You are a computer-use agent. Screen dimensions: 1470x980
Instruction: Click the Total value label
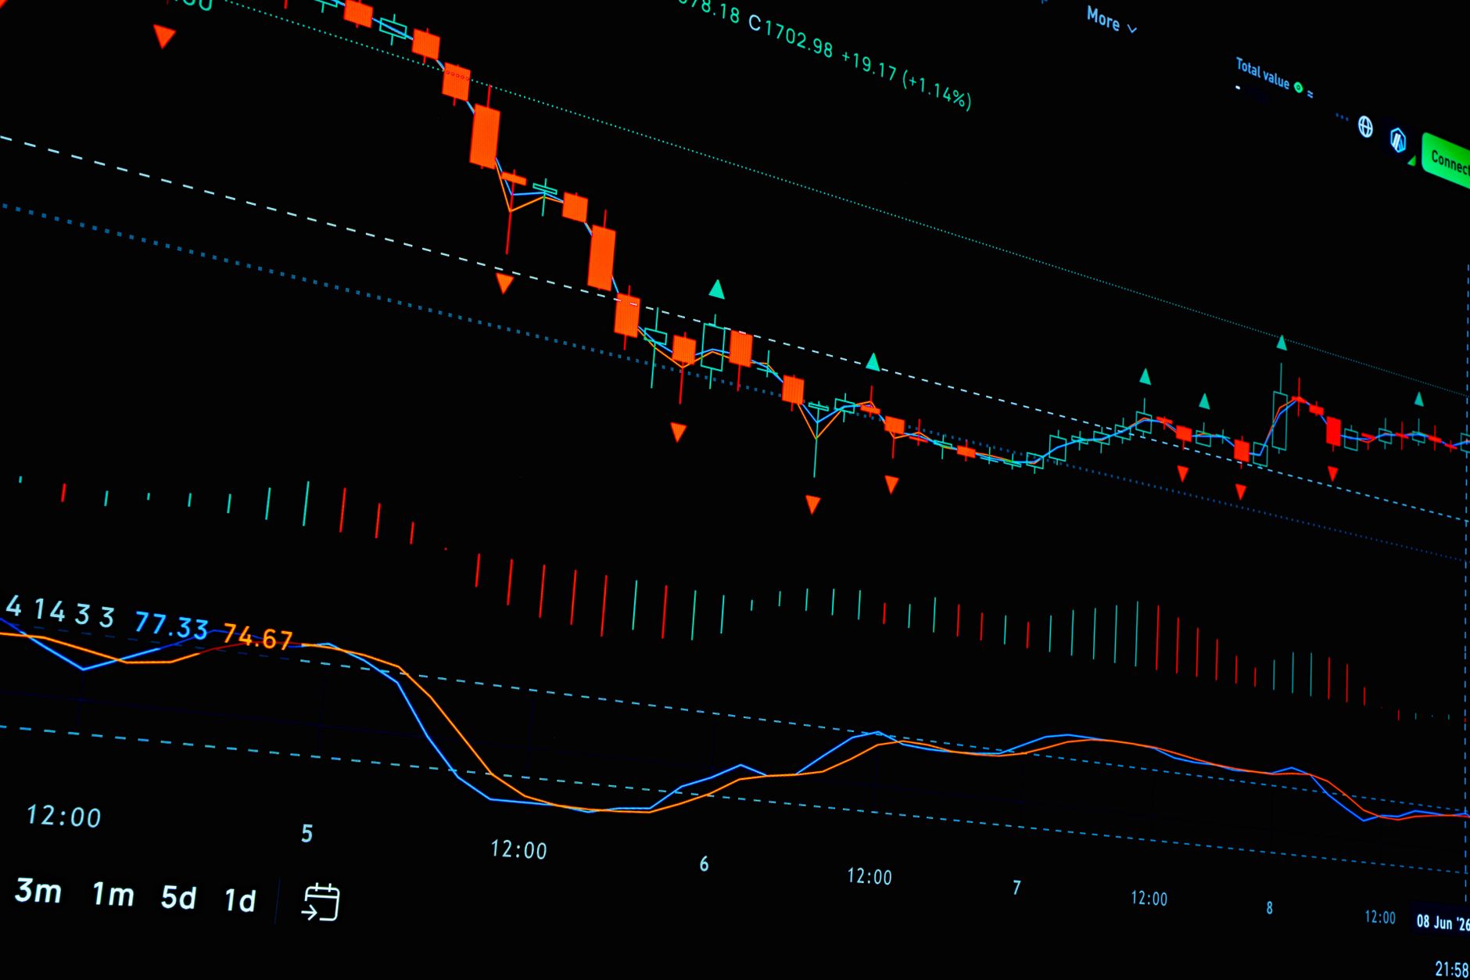pos(1262,73)
